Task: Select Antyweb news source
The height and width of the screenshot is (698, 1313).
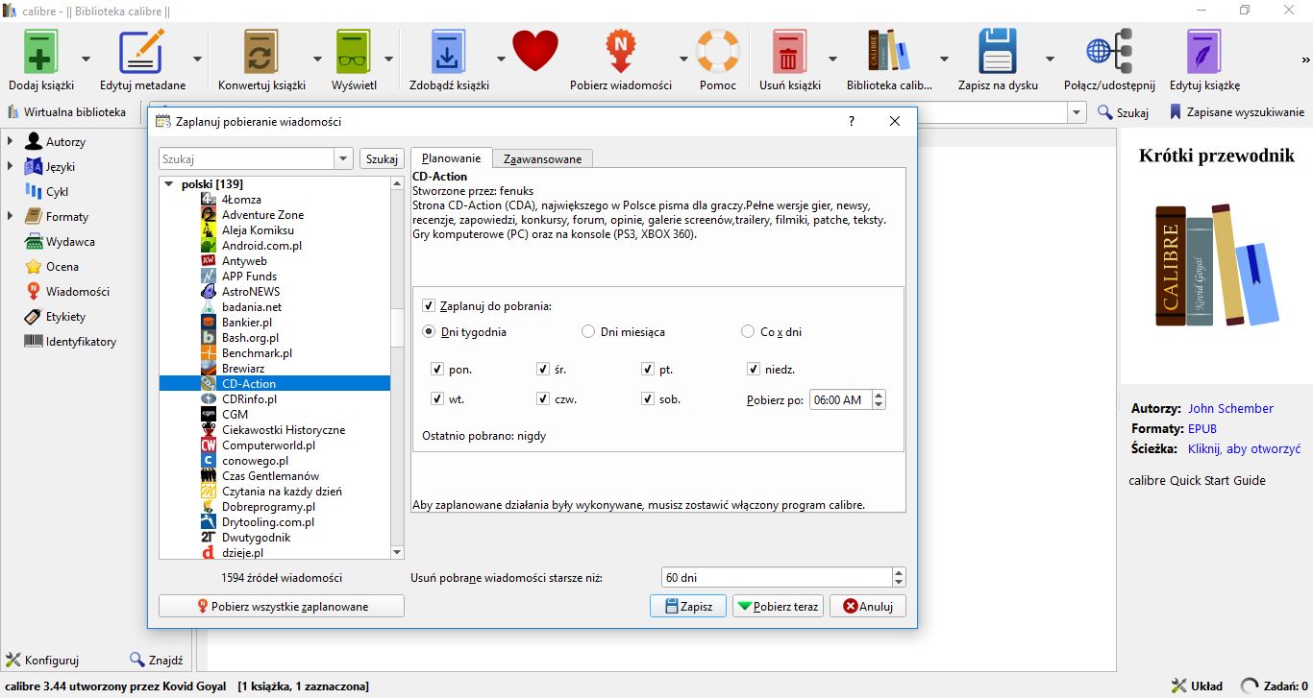Action: (x=244, y=261)
